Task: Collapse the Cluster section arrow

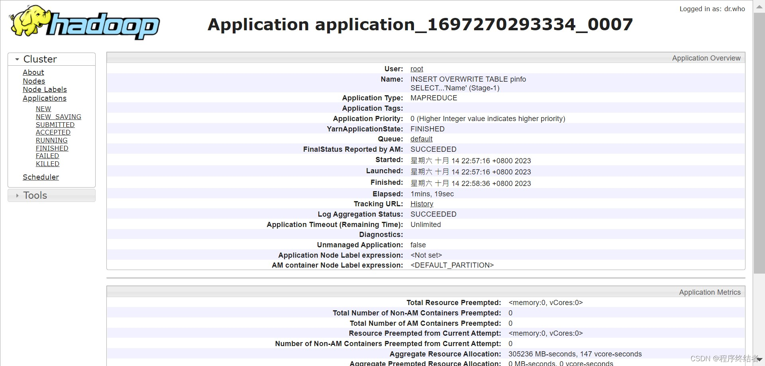Action: click(x=17, y=59)
